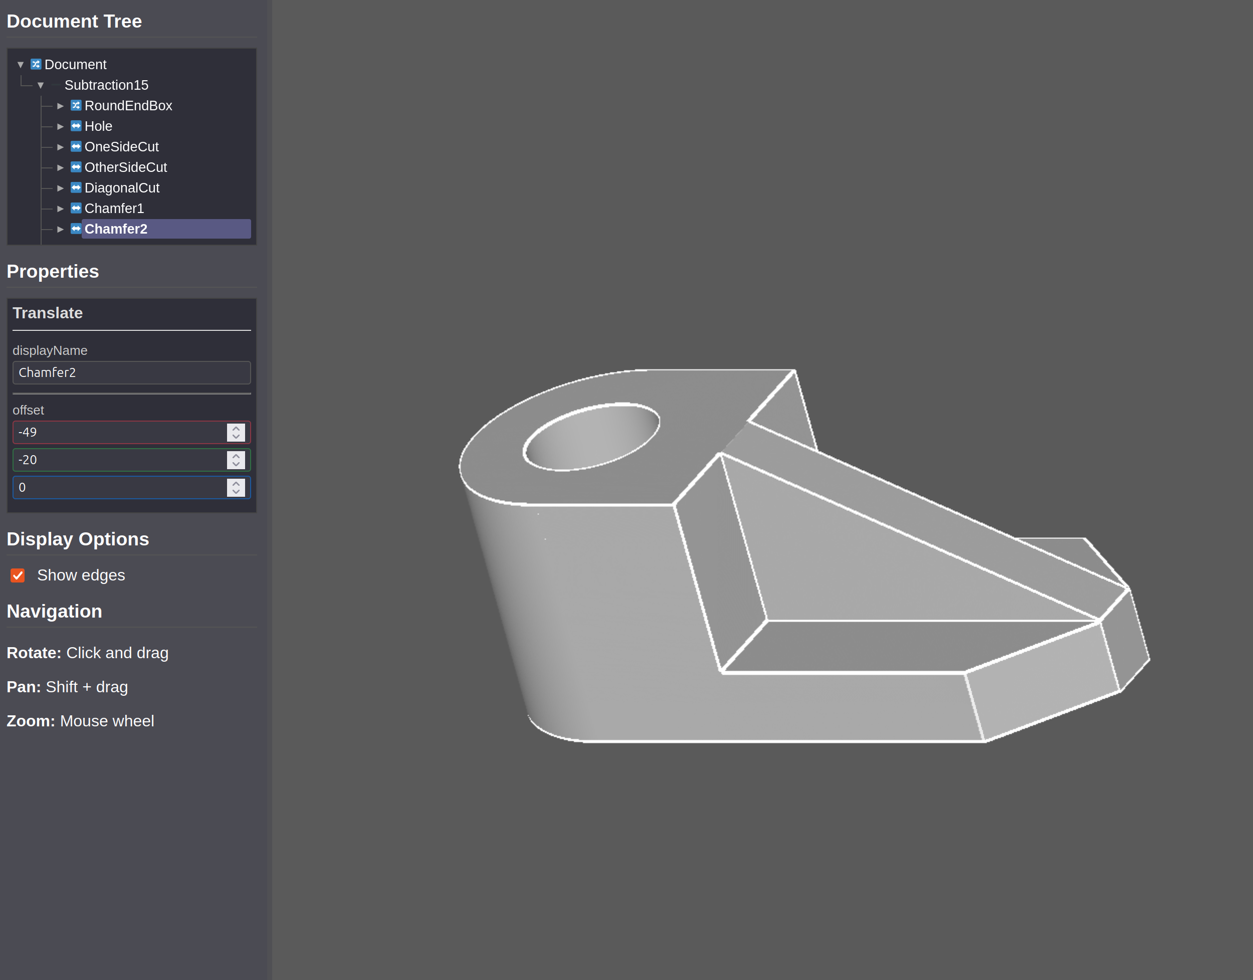Click the Hole translate icon
Viewport: 1253px width, 980px height.
coord(76,126)
